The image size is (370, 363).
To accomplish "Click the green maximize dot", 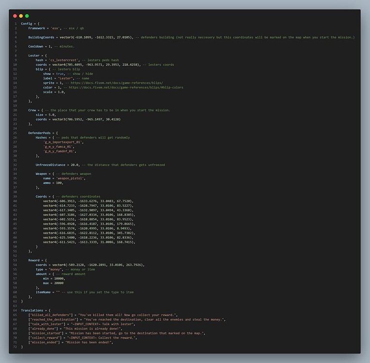I will (27, 16).
